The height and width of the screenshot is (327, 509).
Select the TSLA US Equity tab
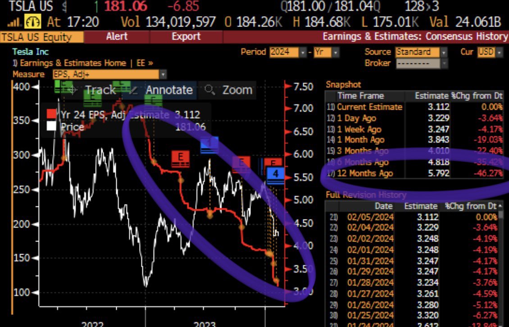(x=41, y=37)
